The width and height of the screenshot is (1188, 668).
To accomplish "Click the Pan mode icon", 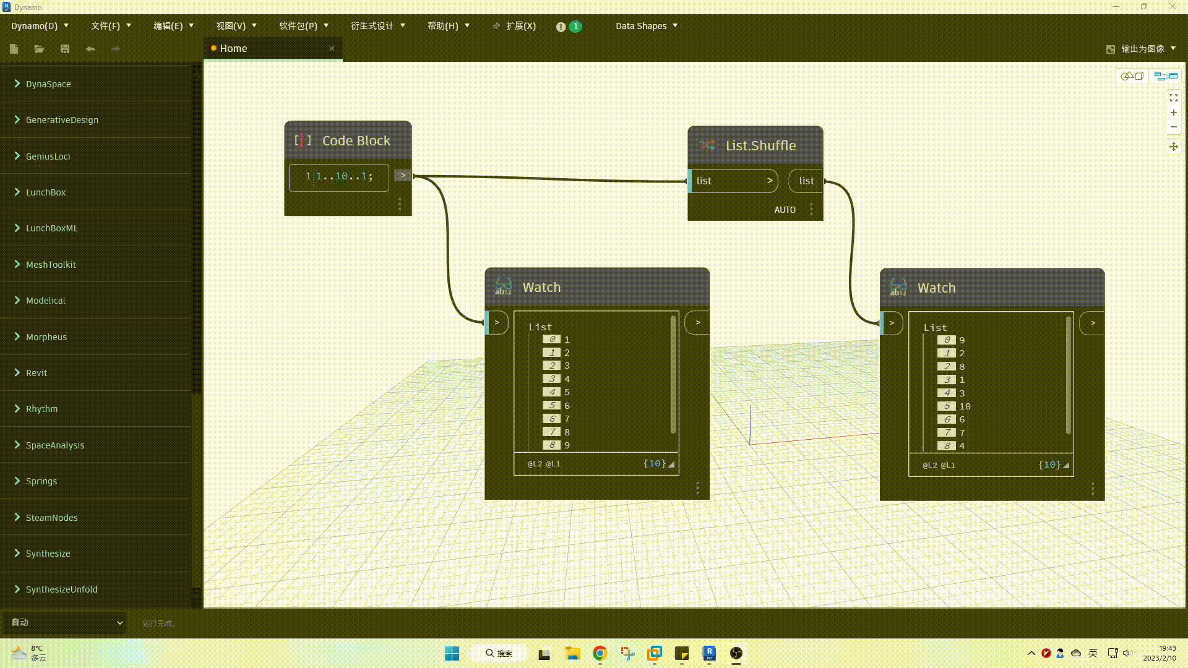I will click(1173, 147).
